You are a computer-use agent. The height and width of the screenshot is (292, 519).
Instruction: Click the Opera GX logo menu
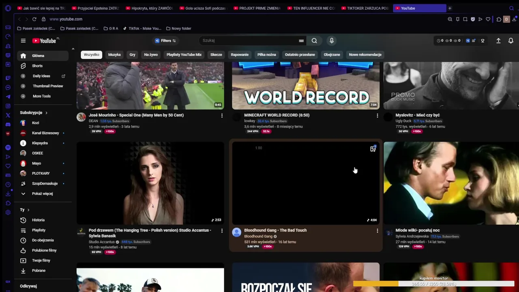pos(8,8)
